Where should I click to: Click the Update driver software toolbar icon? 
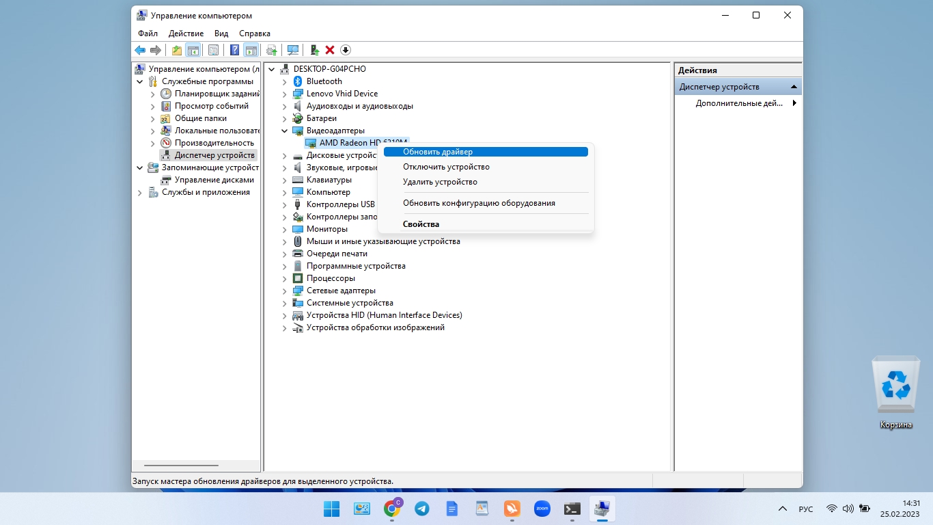point(272,50)
